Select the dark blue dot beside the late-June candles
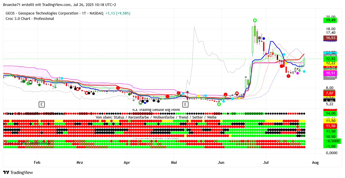Screen dimensions: 345x178 (x=264, y=38)
